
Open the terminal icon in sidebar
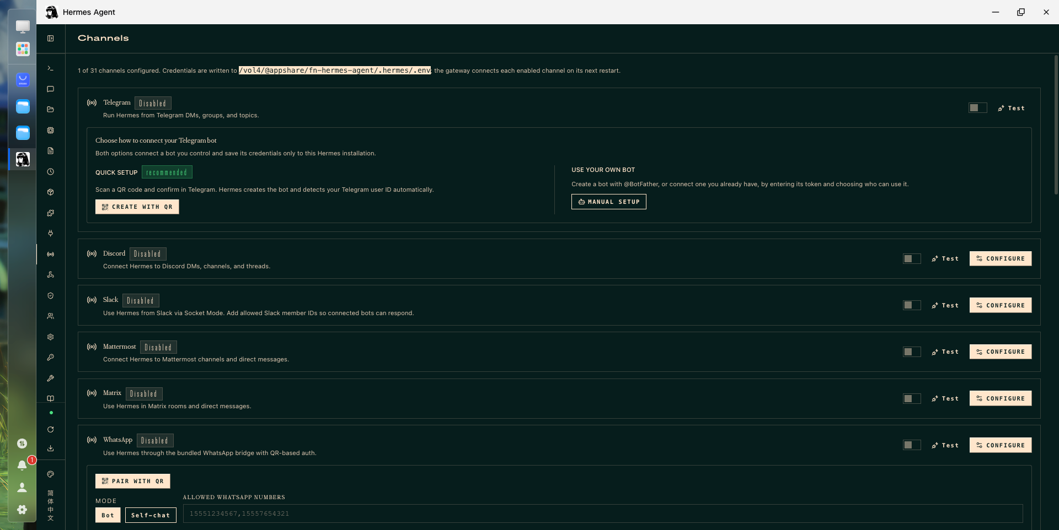[x=50, y=68]
